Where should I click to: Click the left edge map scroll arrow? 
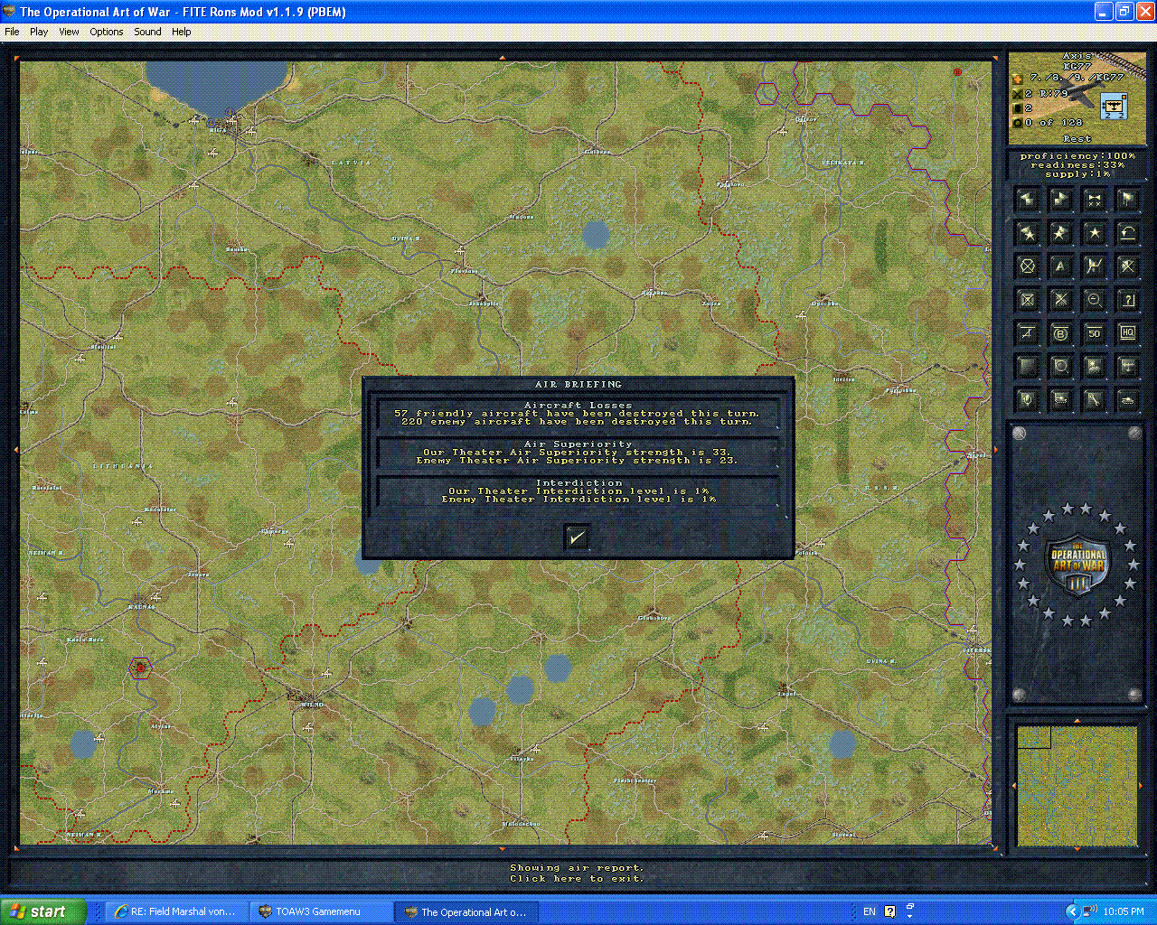click(x=15, y=449)
